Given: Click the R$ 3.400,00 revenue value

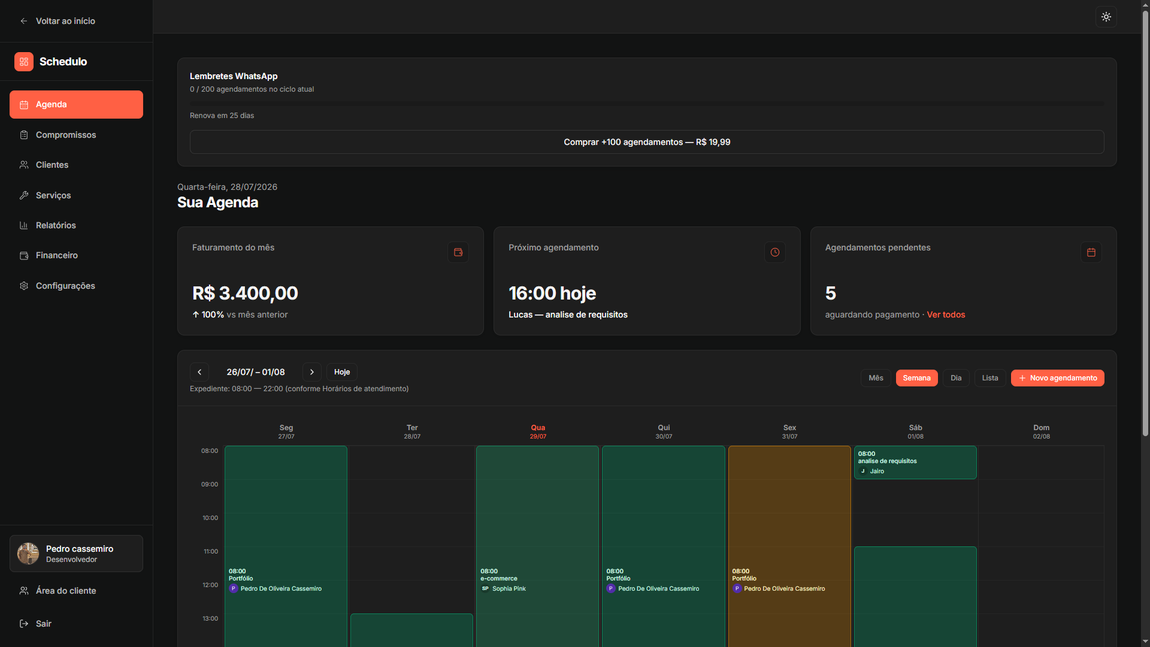Looking at the screenshot, I should [x=245, y=293].
